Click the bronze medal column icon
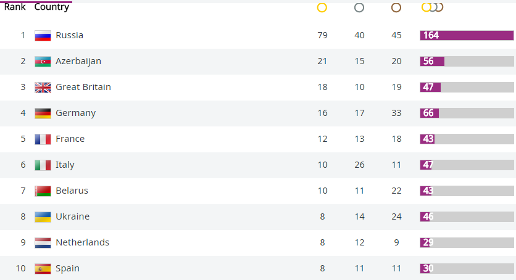This screenshot has width=516, height=280. [396, 7]
